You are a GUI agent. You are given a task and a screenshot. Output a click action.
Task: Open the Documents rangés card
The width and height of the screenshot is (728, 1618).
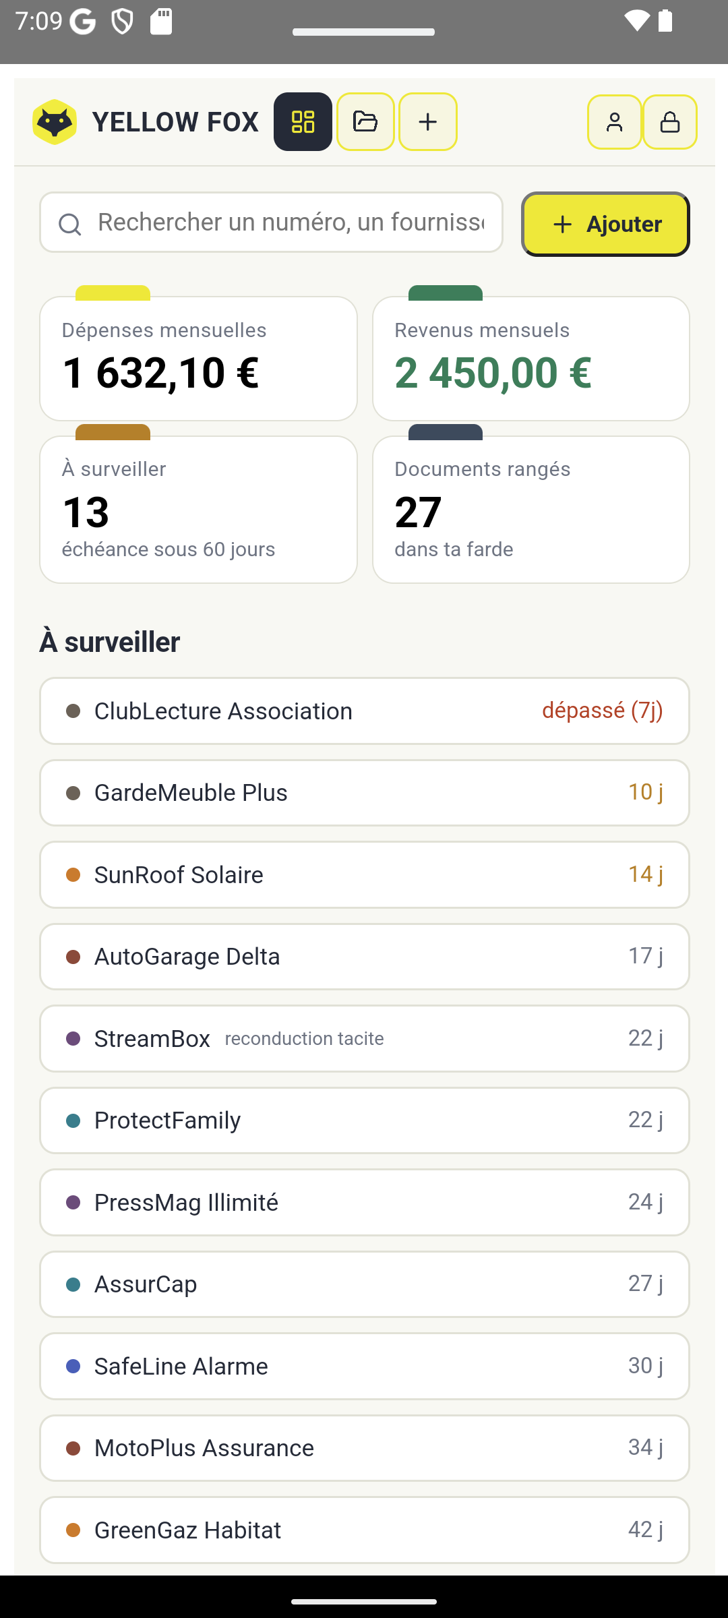tap(531, 509)
